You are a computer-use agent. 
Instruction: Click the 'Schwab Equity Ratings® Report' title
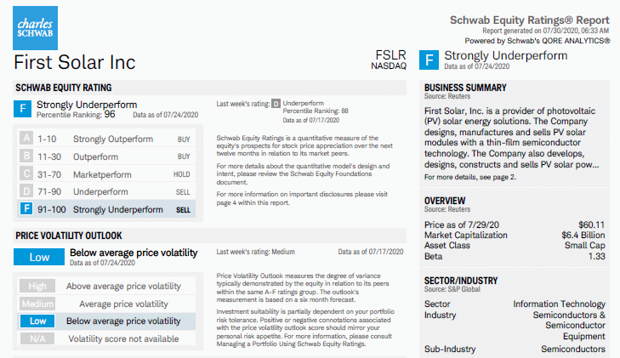[530, 20]
